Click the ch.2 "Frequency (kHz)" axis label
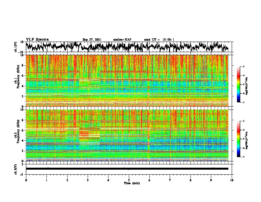 pyautogui.click(x=18, y=132)
